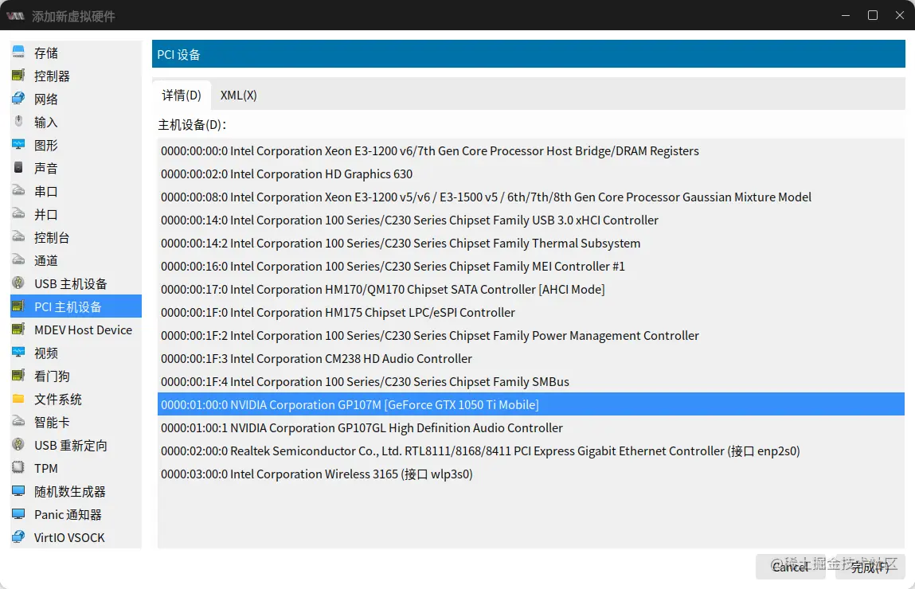Select 图形 in the hardware list
Image resolution: width=915 pixels, height=589 pixels.
[x=76, y=145]
